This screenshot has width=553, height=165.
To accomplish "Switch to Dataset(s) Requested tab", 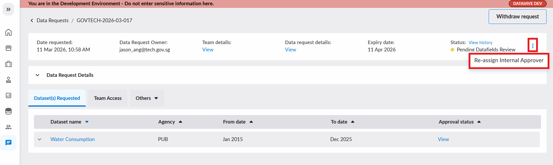I will pyautogui.click(x=57, y=98).
